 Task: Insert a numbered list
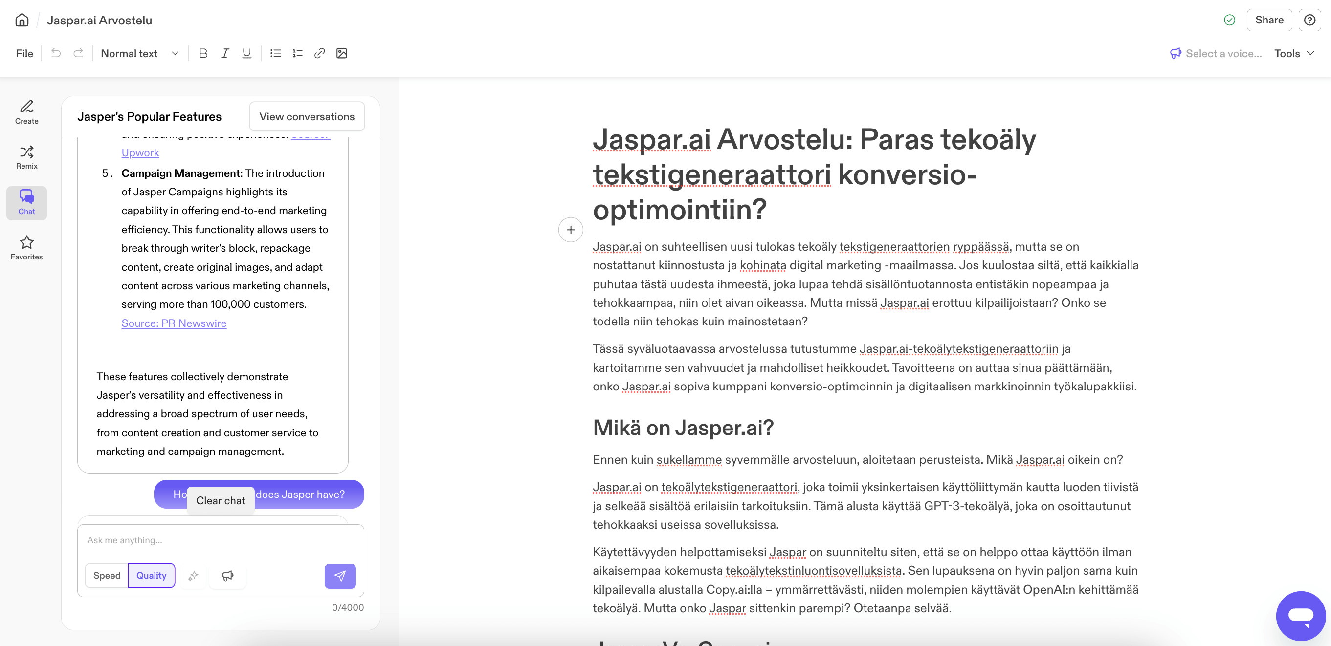[298, 53]
